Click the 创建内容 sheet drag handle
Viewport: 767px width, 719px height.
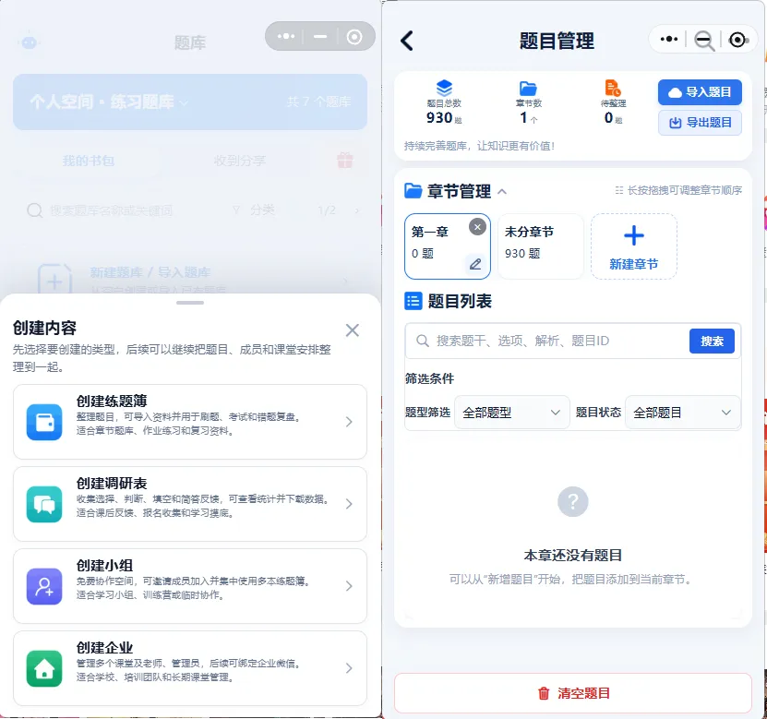(190, 303)
